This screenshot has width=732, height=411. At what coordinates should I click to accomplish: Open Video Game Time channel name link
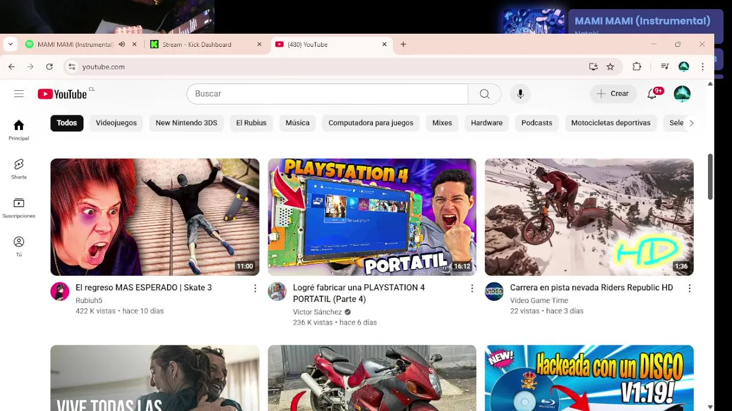(x=539, y=300)
